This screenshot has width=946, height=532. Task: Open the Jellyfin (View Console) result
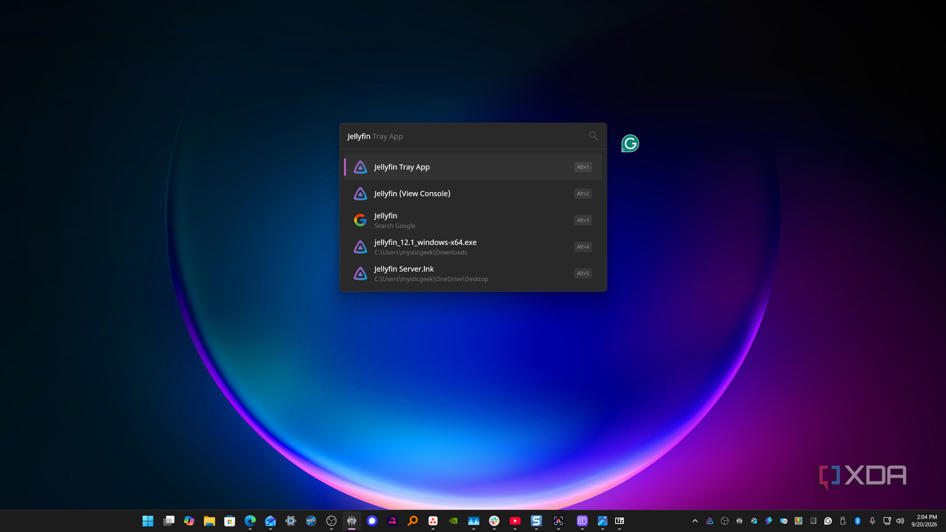click(x=473, y=194)
